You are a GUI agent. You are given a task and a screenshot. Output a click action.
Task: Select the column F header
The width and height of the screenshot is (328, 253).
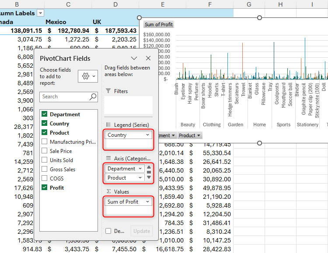(x=210, y=4)
